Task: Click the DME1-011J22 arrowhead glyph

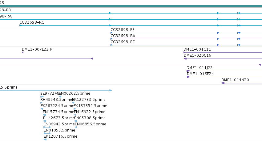Action: pyautogui.click(x=188, y=71)
